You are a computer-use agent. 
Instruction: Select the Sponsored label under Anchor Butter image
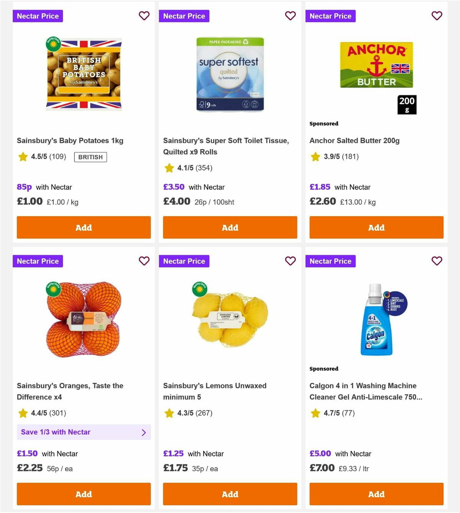(x=324, y=123)
